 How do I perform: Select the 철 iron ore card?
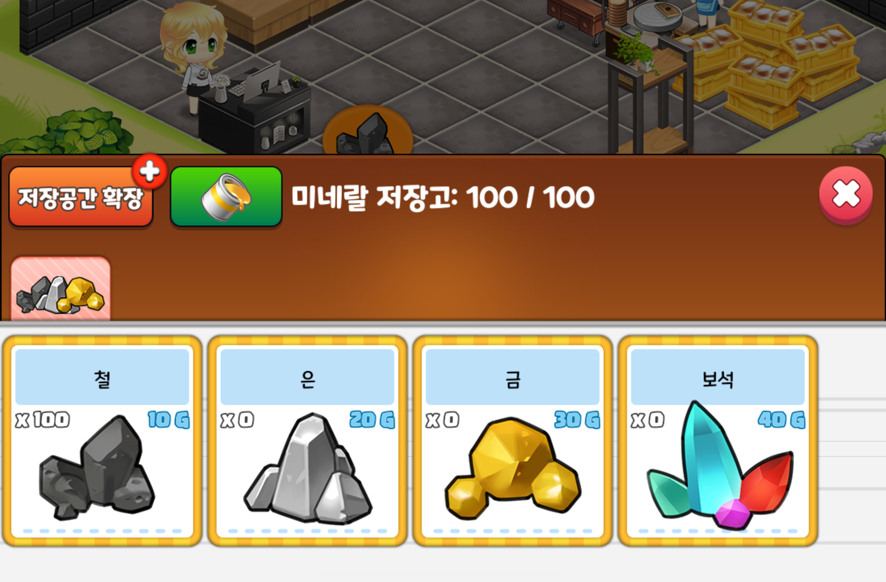click(102, 441)
